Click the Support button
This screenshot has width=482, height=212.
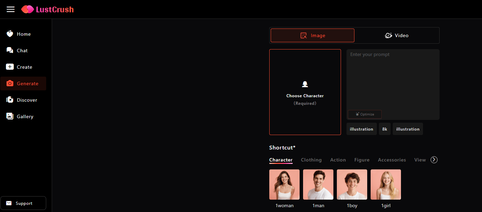(23, 203)
